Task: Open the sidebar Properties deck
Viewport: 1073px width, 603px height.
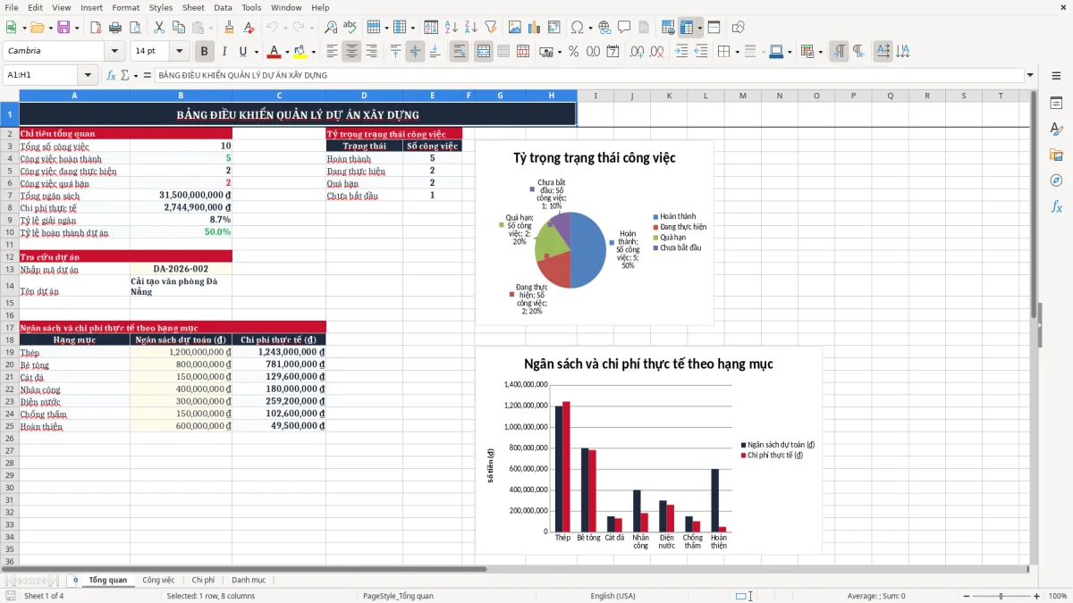Action: 1056,104
